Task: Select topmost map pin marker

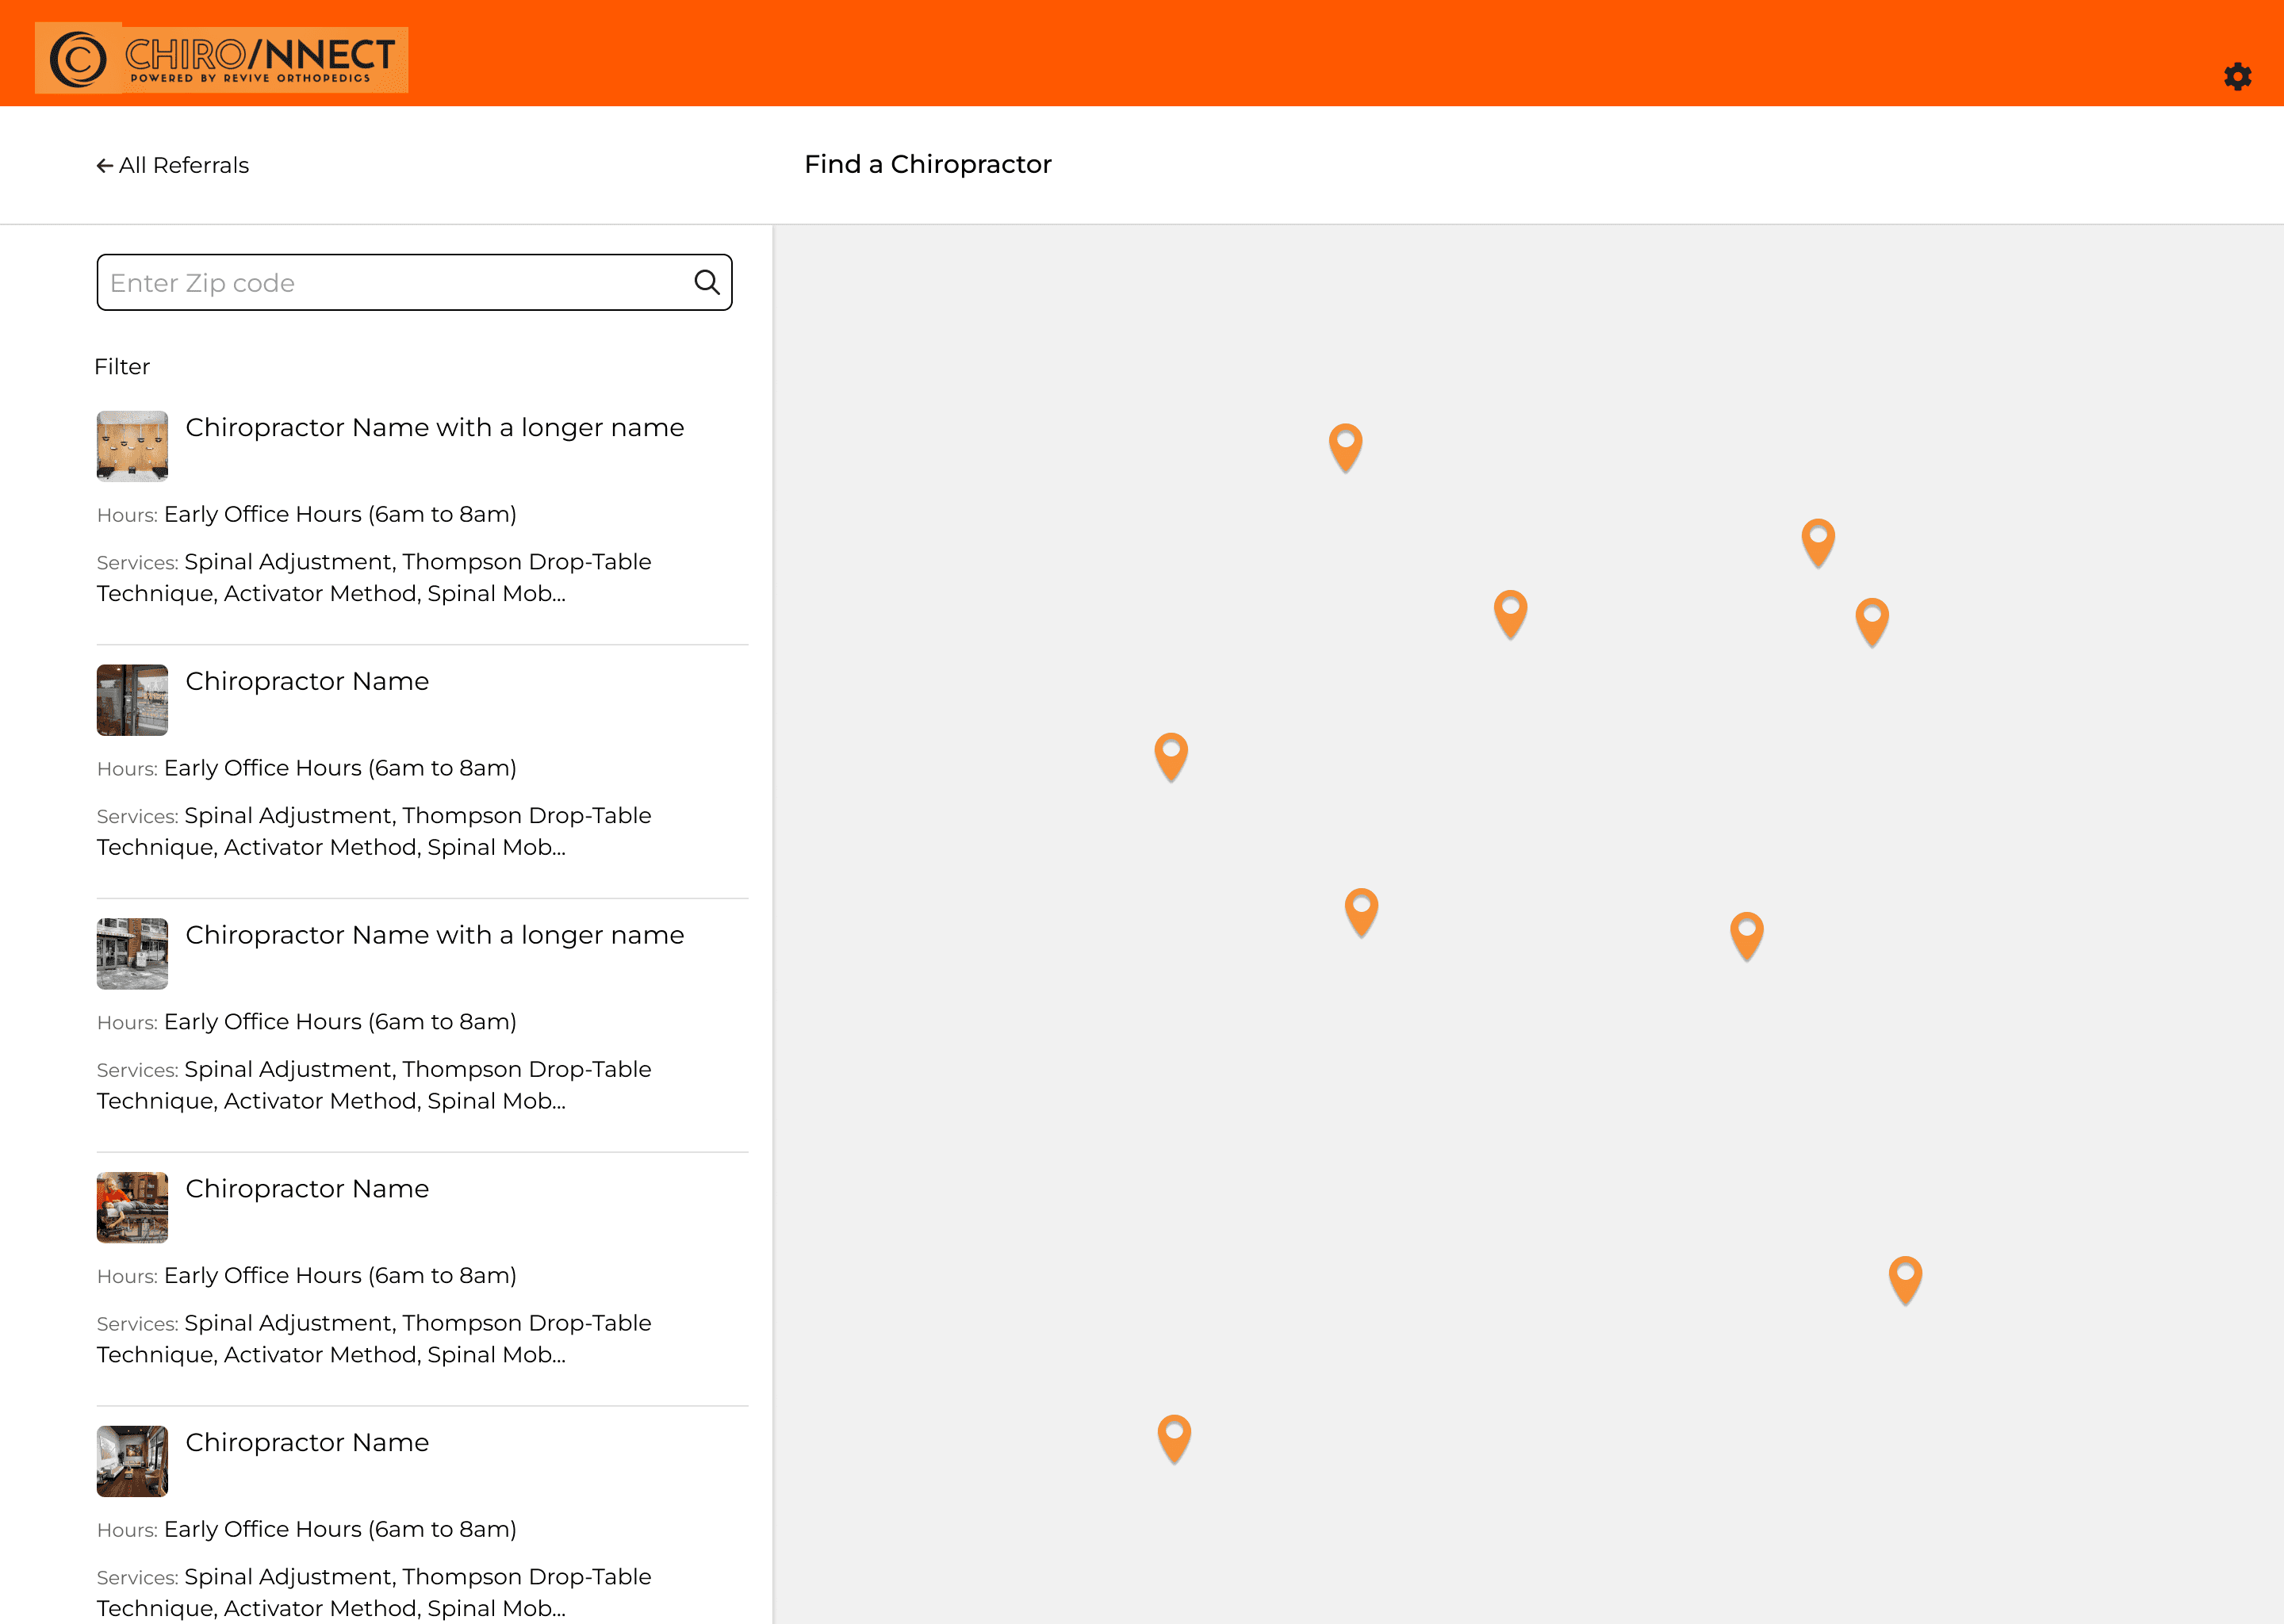Action: click(x=1345, y=448)
